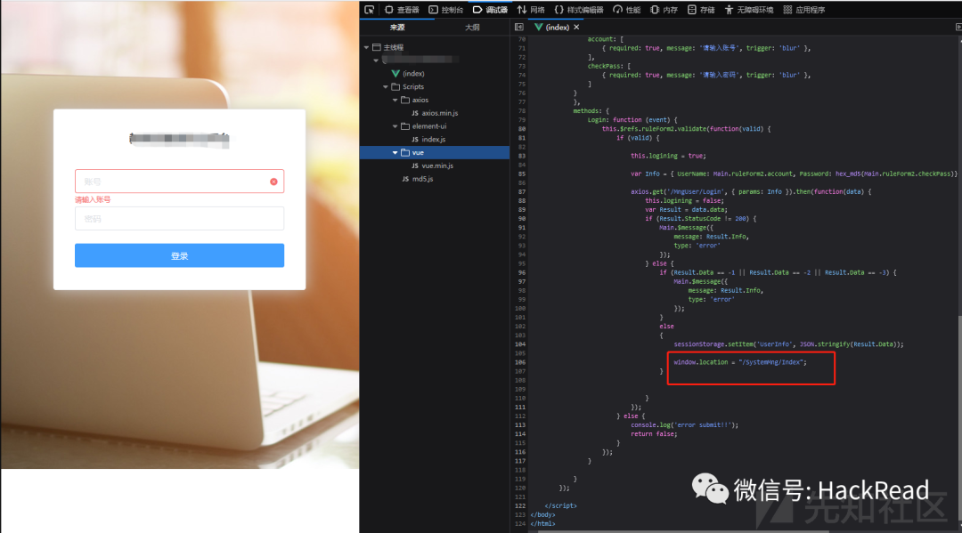Viewport: 962px width, 533px height.
Task: Toggle the right debugger pane collapse icon
Action: [x=958, y=27]
